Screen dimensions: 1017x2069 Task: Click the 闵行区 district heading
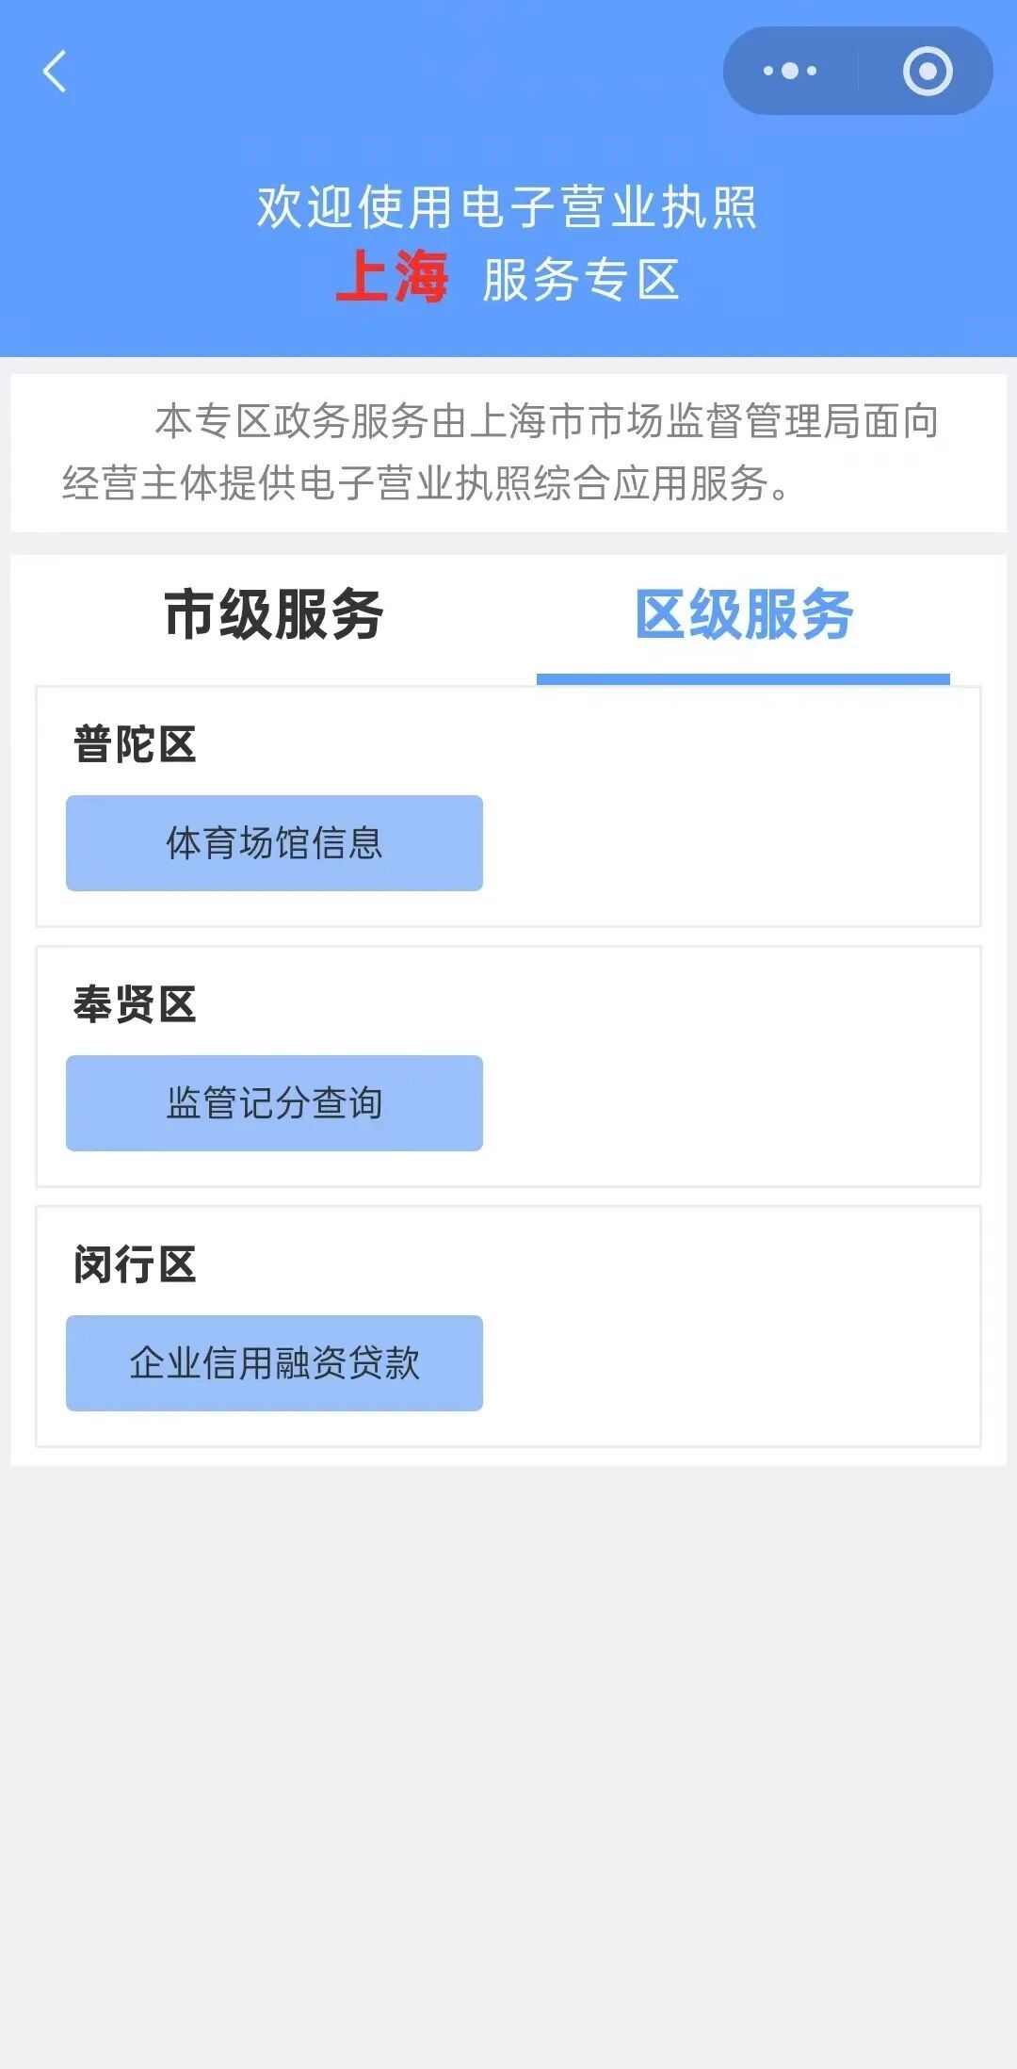(135, 1264)
